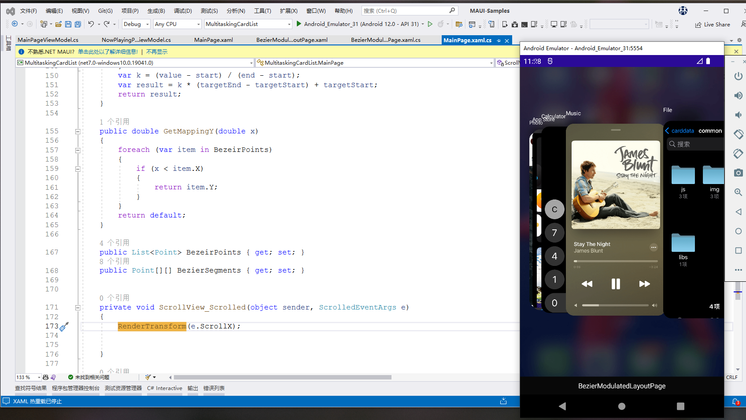Viewport: 746px width, 420px height.
Task: Click the song progress bar
Action: click(x=616, y=261)
